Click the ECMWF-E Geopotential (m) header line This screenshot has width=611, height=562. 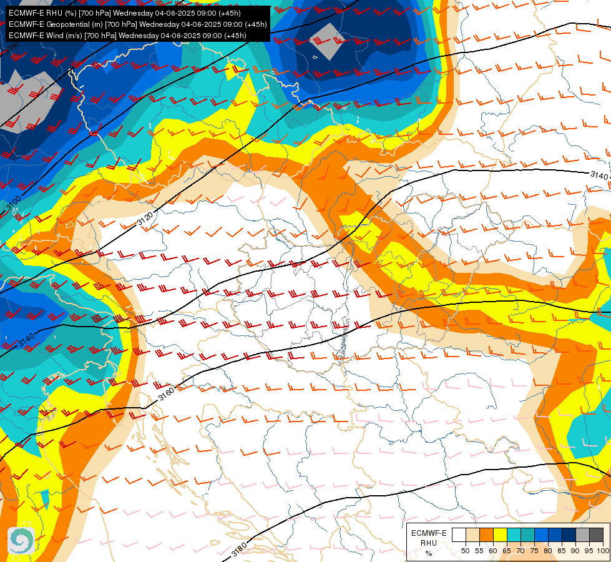coord(137,24)
